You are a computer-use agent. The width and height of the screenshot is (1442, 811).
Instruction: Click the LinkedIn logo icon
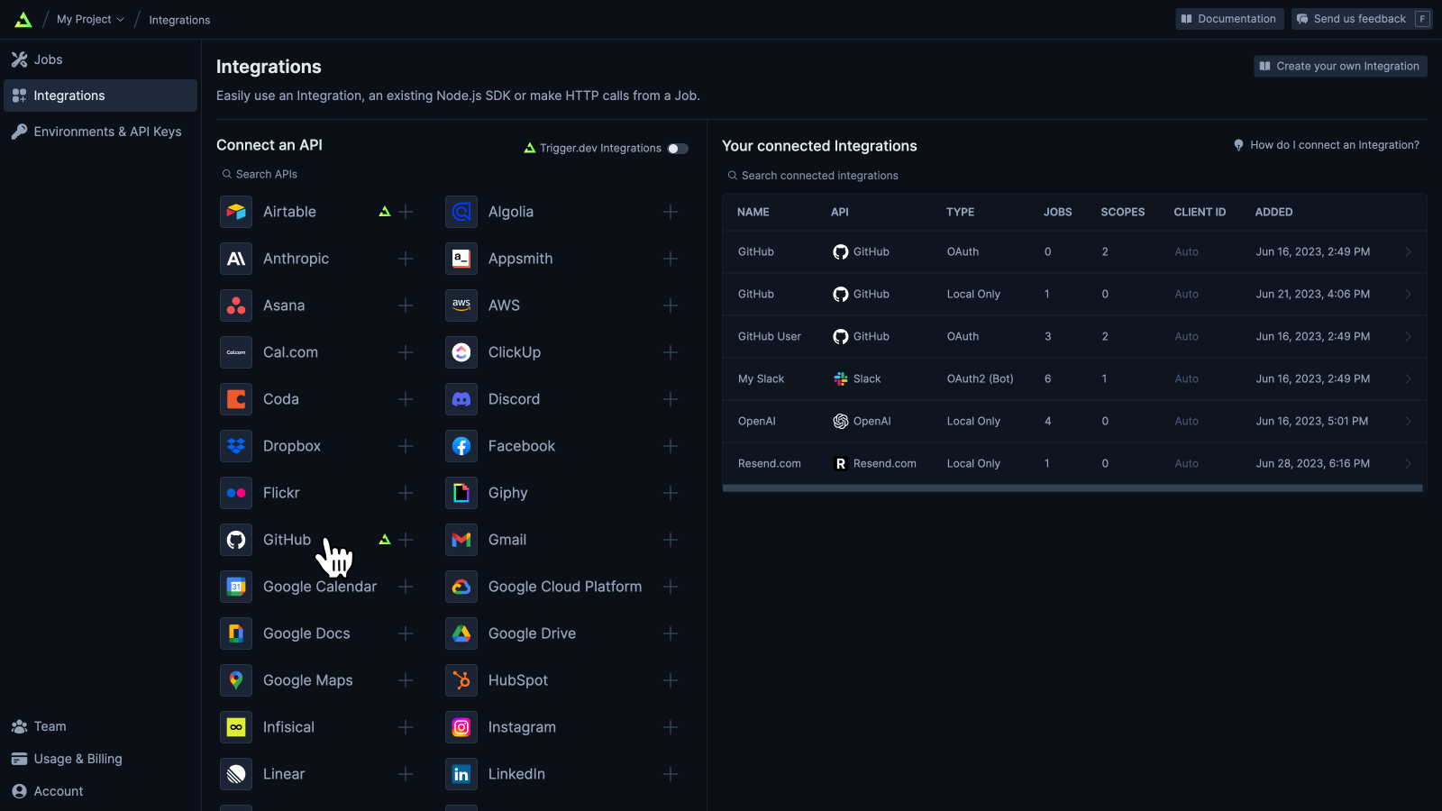point(461,774)
